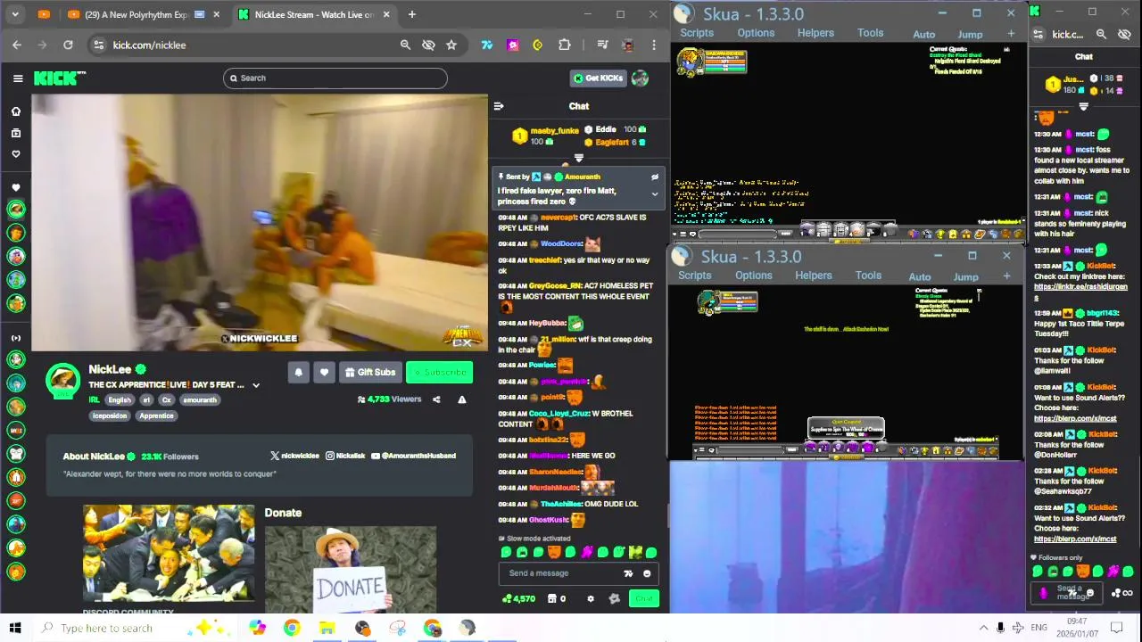
Task: Open the Donate panel image
Action: point(350,569)
